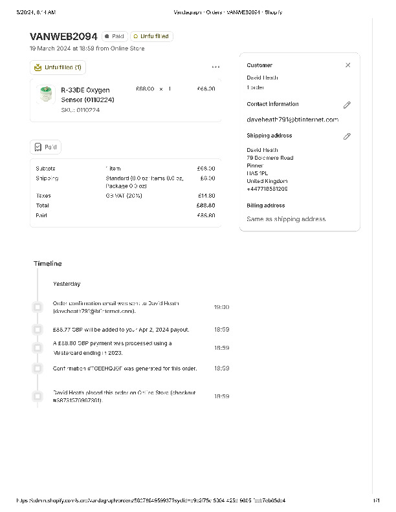Screen dimensions: 396x512
Task: Click the Unfulfilled (1) box icon
Action: (38, 67)
